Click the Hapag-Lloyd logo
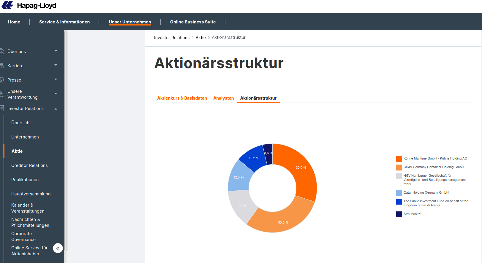Image resolution: width=482 pixels, height=263 pixels. [x=29, y=5]
